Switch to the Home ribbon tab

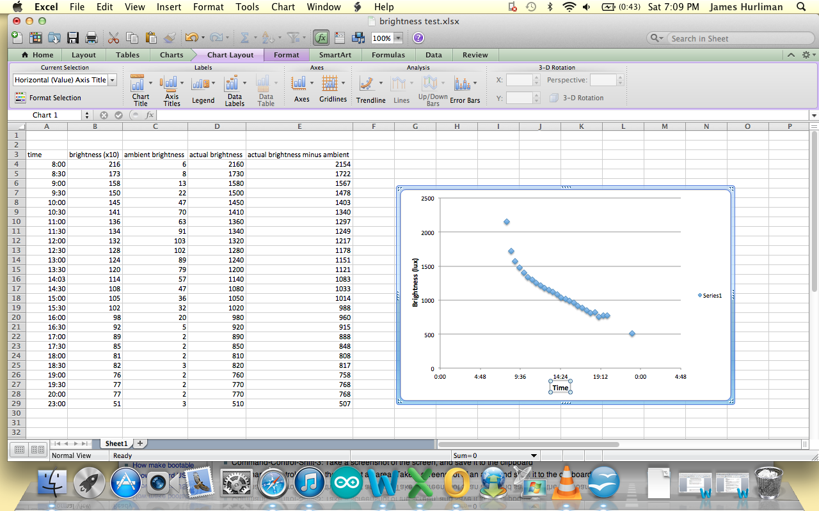37,55
